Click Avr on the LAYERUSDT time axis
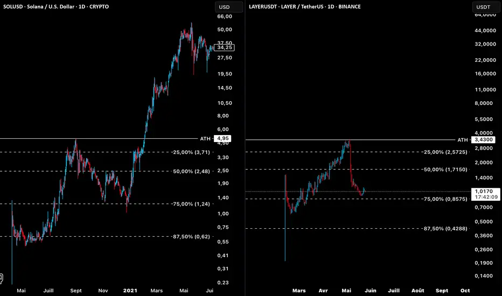The height and width of the screenshot is (296, 502). click(323, 291)
